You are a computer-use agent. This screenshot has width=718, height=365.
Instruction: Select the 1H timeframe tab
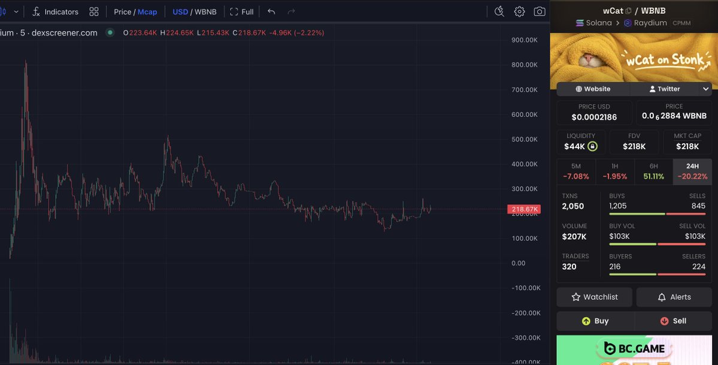pos(615,171)
